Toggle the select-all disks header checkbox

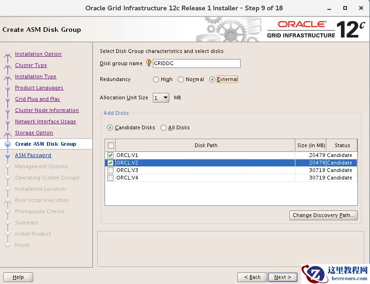[111, 145]
